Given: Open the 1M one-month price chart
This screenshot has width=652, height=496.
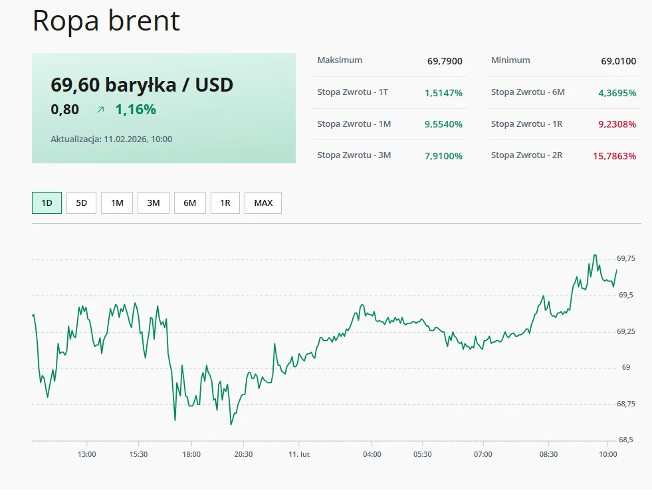Looking at the screenshot, I should pyautogui.click(x=117, y=203).
